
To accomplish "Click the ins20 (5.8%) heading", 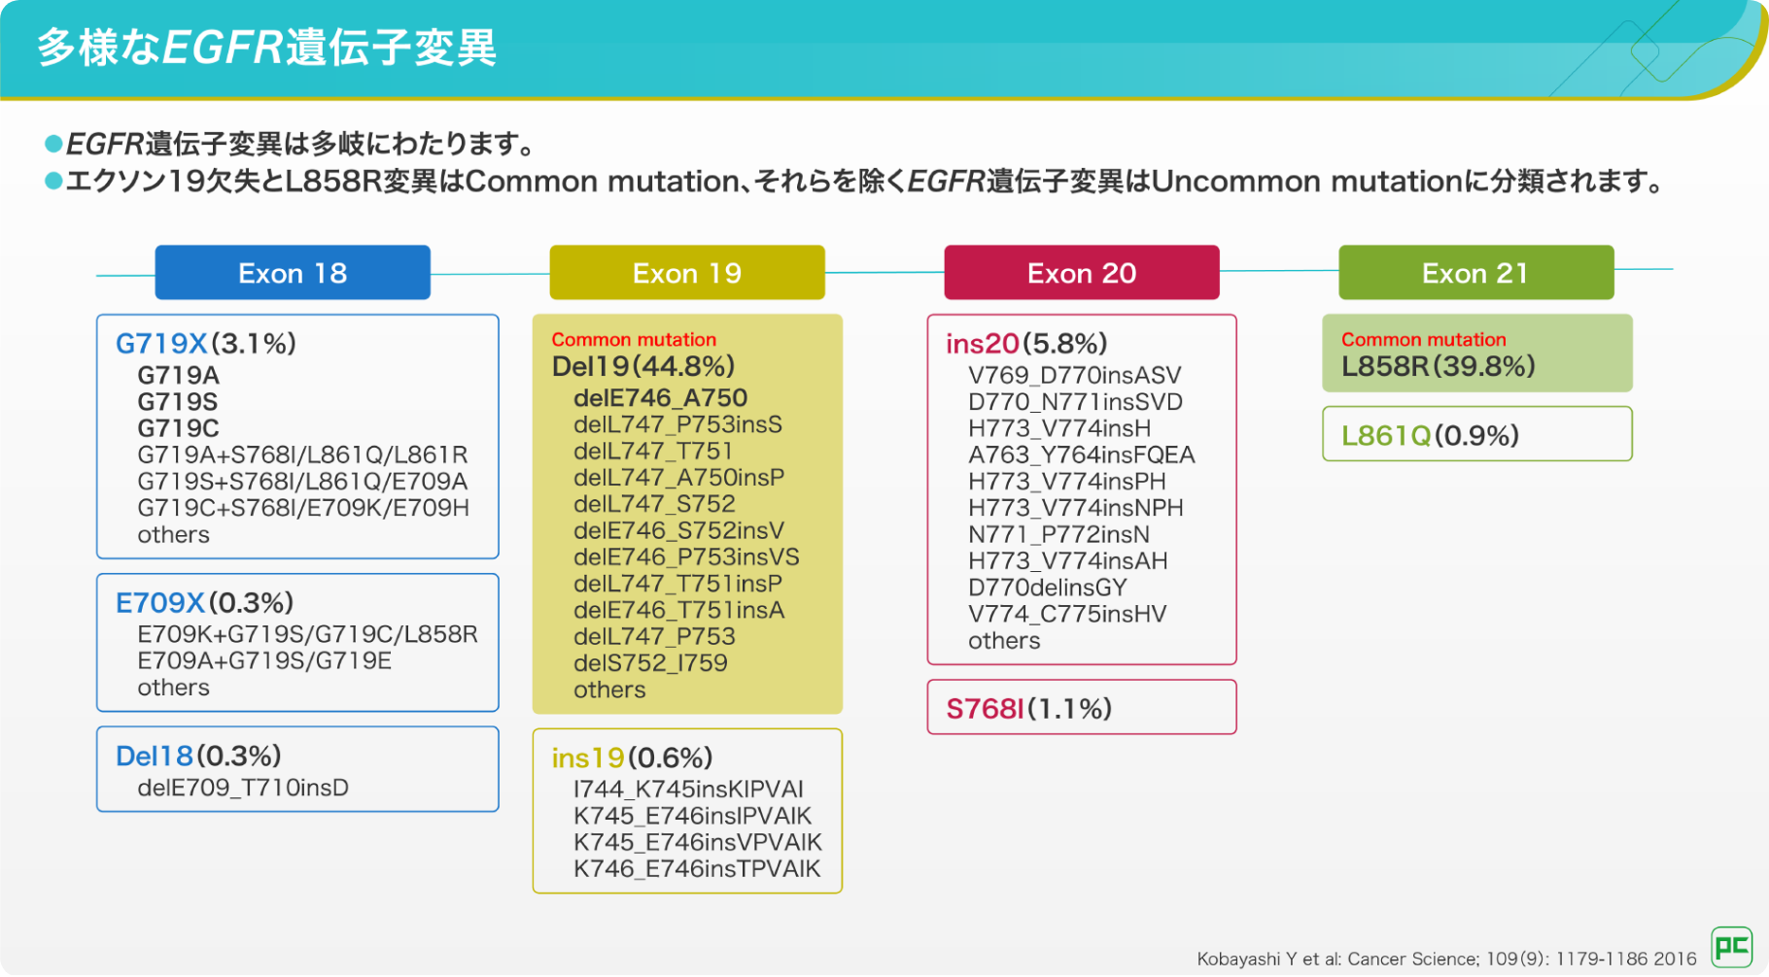I will [x=1026, y=344].
